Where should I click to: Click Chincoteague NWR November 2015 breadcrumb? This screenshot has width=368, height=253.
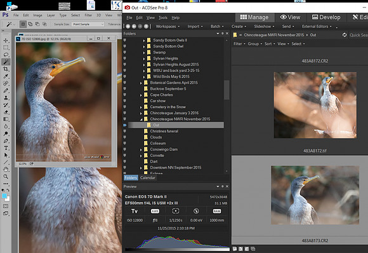pyautogui.click(x=273, y=35)
